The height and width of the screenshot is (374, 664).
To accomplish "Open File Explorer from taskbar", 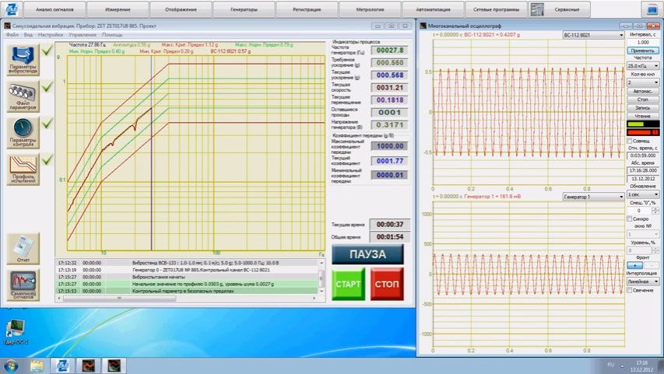I will pos(37,365).
